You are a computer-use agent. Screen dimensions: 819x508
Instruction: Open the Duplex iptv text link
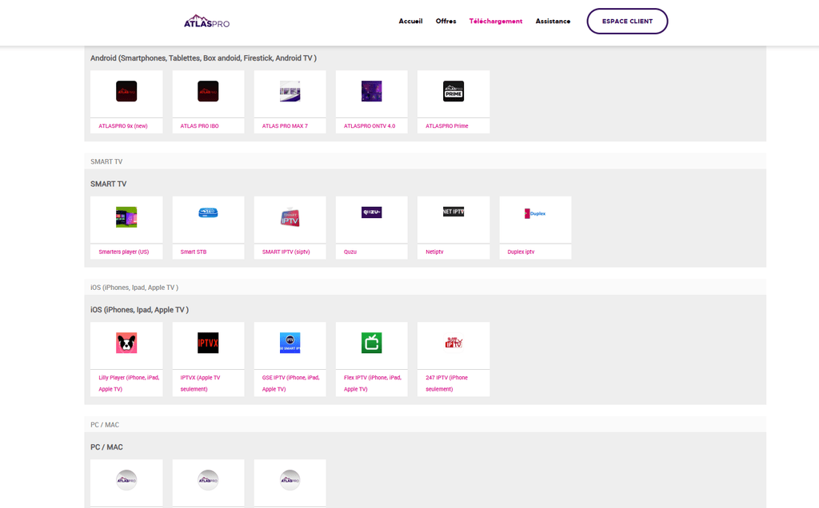click(x=521, y=252)
